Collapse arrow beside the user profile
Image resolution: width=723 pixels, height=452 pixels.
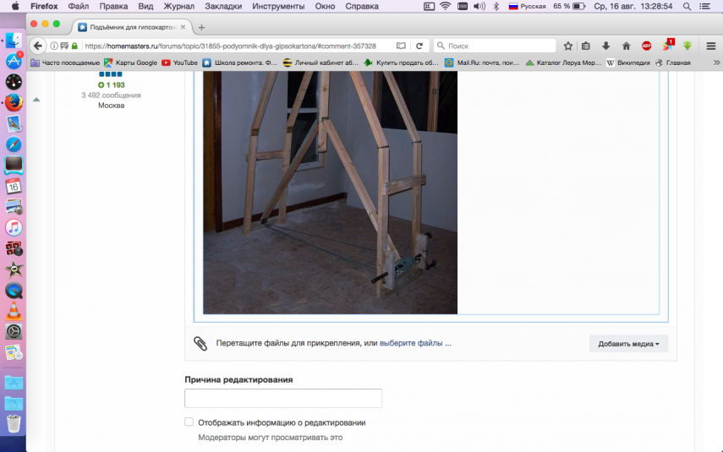36,100
